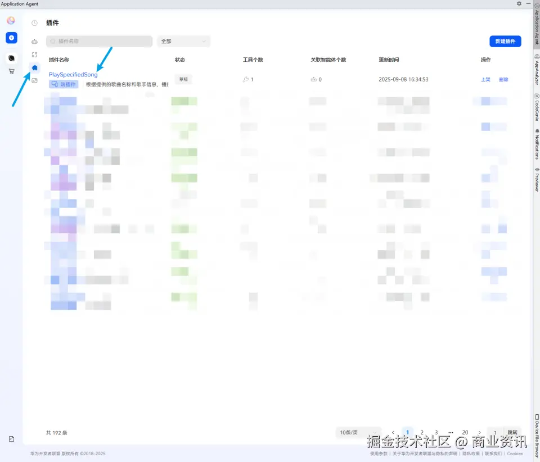Click the 共 192 条 total count
Screen dimensions: 540x462
pyautogui.click(x=56, y=433)
